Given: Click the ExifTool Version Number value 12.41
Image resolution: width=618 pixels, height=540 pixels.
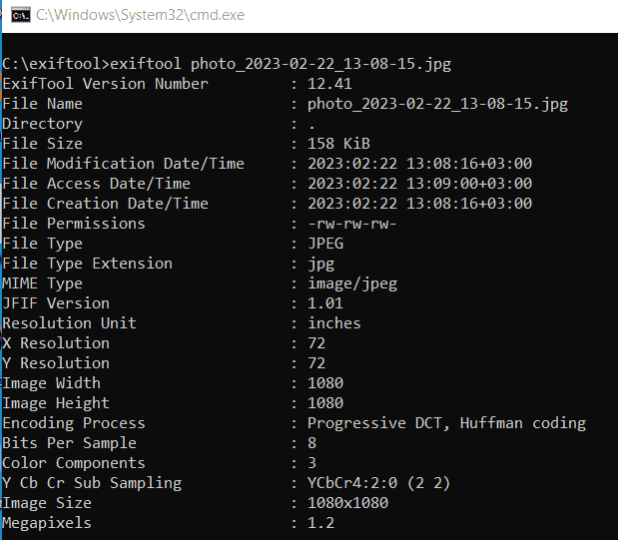Looking at the screenshot, I should coord(329,84).
